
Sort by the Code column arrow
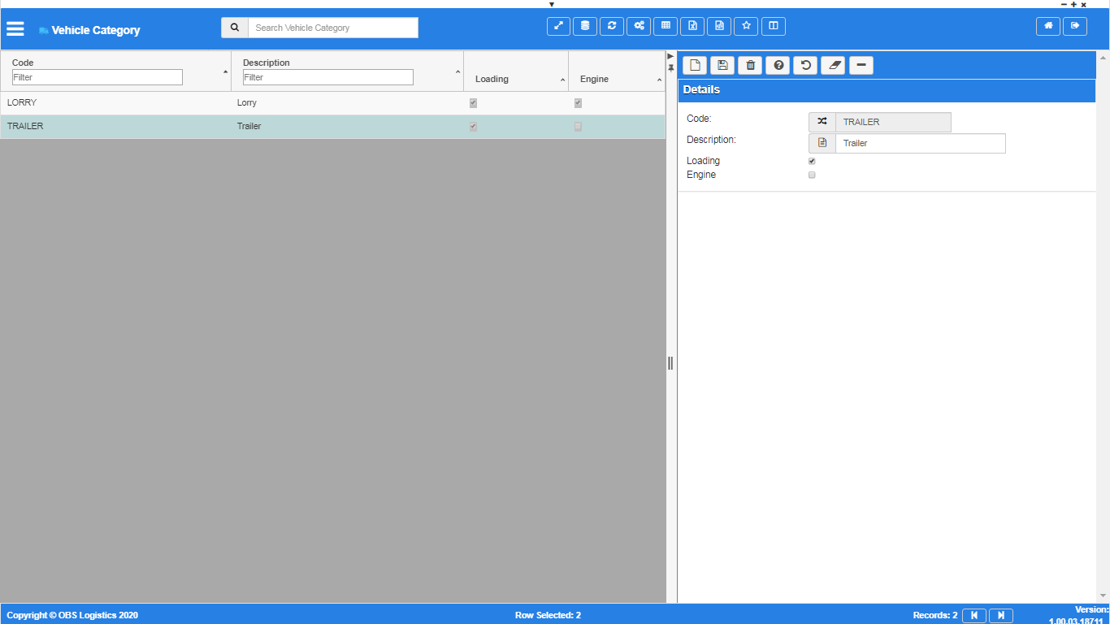(x=226, y=72)
